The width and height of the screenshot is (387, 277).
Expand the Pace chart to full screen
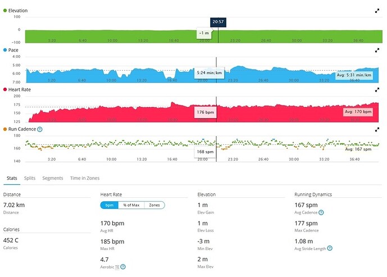376,50
